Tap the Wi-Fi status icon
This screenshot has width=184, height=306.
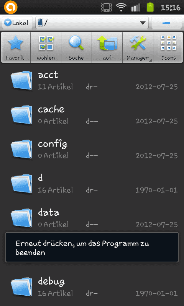[121, 7]
